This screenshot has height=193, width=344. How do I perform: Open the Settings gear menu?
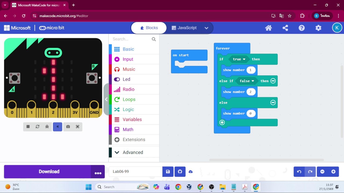[318, 28]
